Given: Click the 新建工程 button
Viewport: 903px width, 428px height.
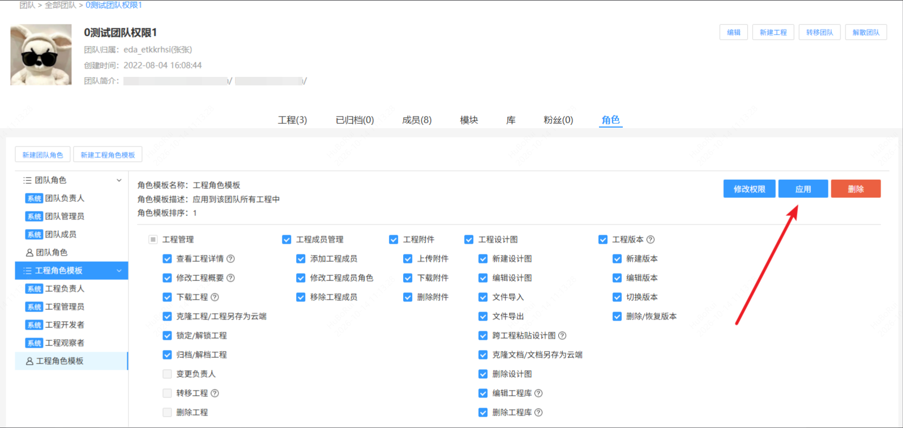Looking at the screenshot, I should (x=773, y=32).
